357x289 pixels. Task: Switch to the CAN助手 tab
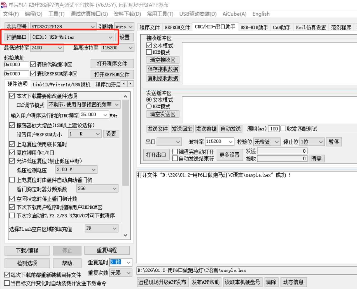pos(282,27)
